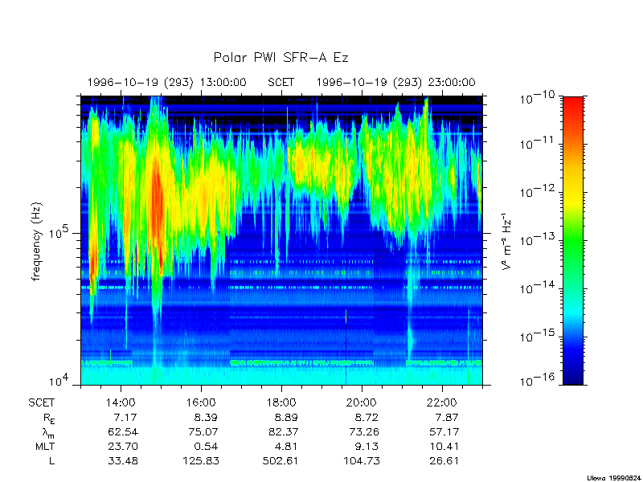Click the UIowa 19990824 footer text
The height and width of the screenshot is (482, 643).
(x=612, y=476)
